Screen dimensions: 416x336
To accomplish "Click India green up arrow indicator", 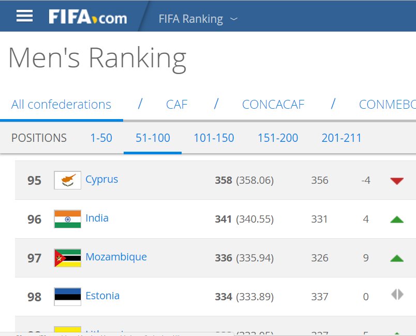I will (x=397, y=220).
